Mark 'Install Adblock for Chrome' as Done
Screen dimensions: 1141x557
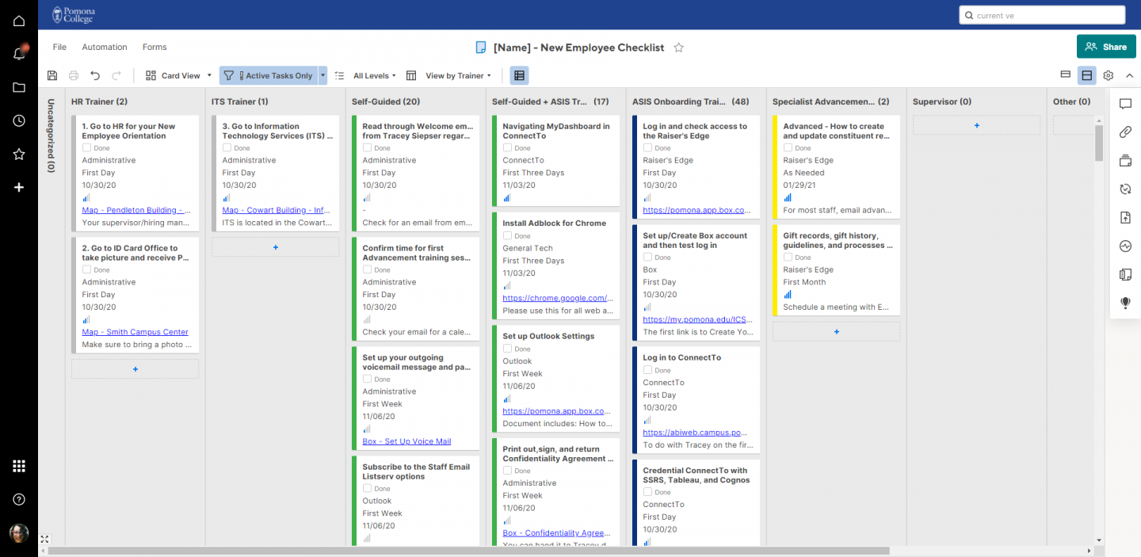[x=507, y=235]
